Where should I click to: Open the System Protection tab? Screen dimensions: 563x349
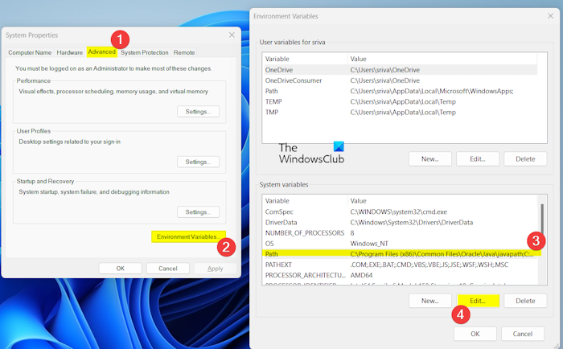coord(144,52)
